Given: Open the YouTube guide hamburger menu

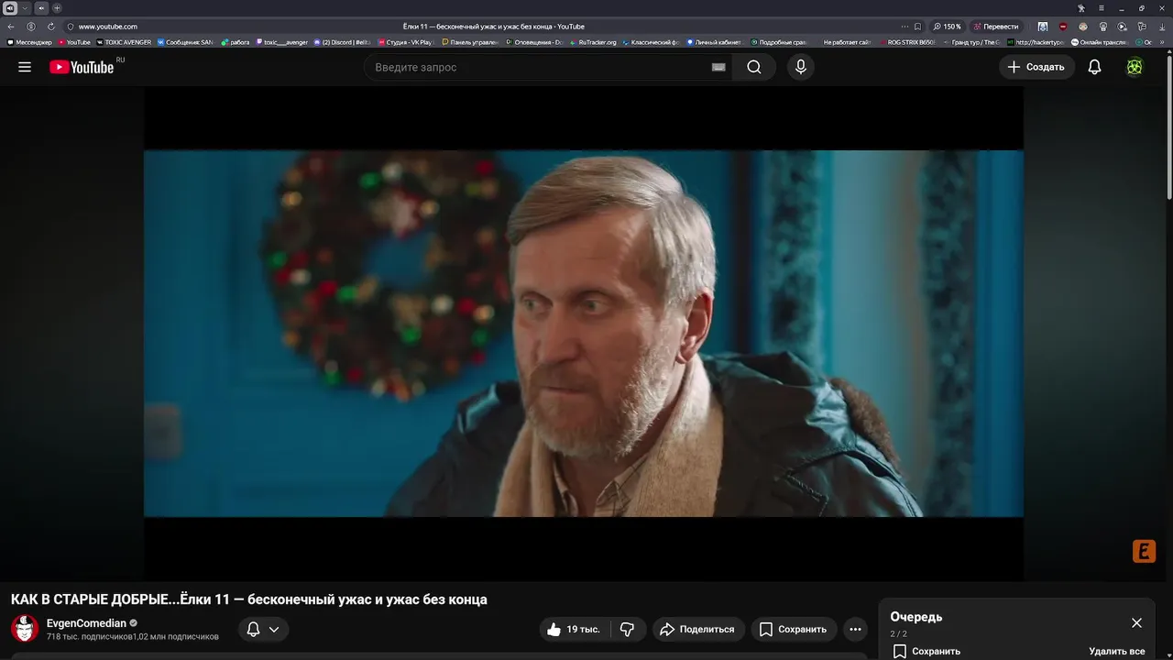Looking at the screenshot, I should 25,67.
